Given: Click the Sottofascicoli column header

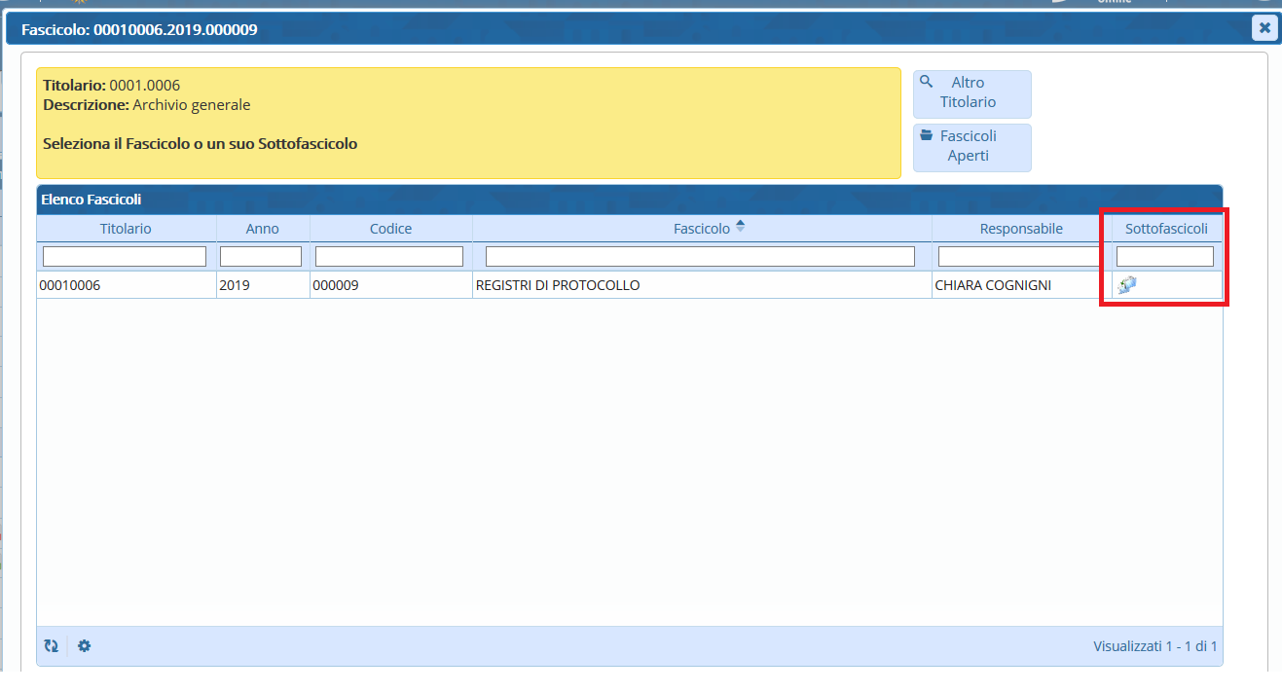Looking at the screenshot, I should 1166,229.
